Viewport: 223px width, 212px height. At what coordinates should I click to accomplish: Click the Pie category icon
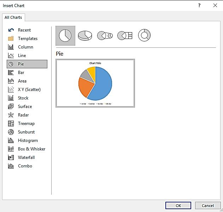(x=11, y=64)
